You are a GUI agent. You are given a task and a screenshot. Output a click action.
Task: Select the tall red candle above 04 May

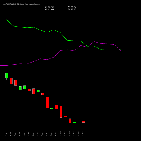[x=61, y=112]
